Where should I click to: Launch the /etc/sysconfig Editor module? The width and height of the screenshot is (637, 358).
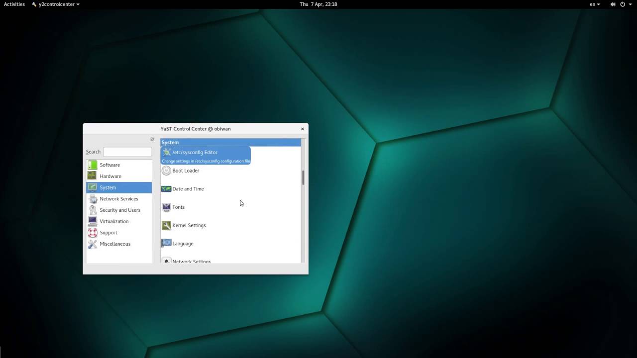[x=206, y=156]
